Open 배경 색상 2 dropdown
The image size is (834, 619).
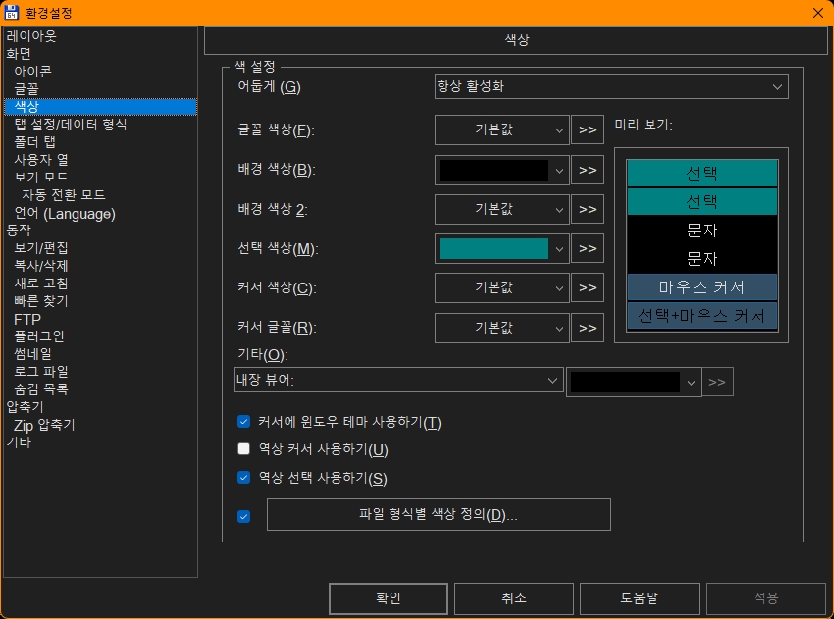[501, 210]
